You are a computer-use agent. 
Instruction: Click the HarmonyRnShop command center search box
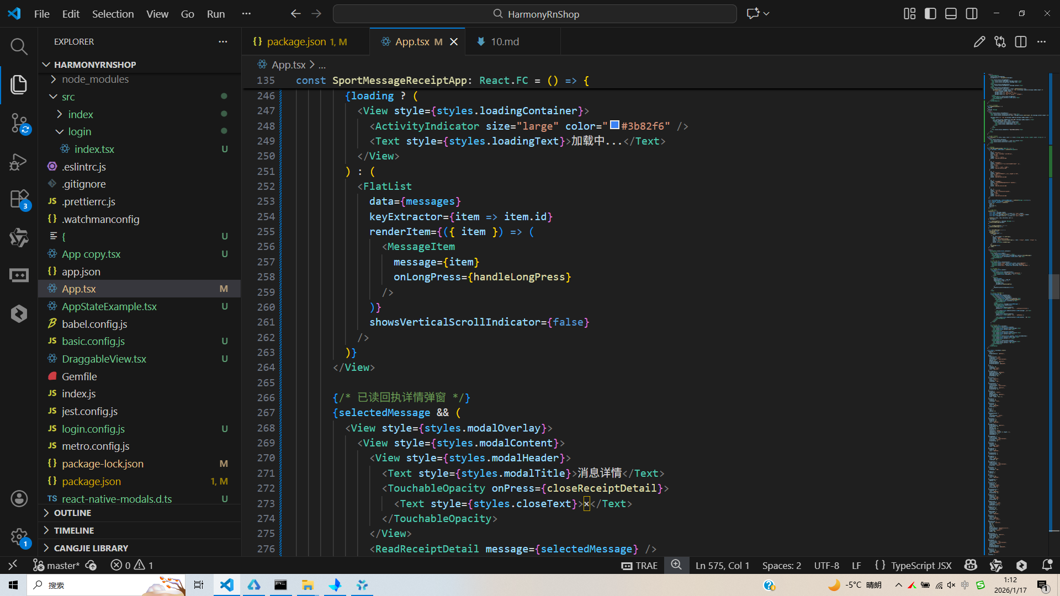pyautogui.click(x=534, y=14)
